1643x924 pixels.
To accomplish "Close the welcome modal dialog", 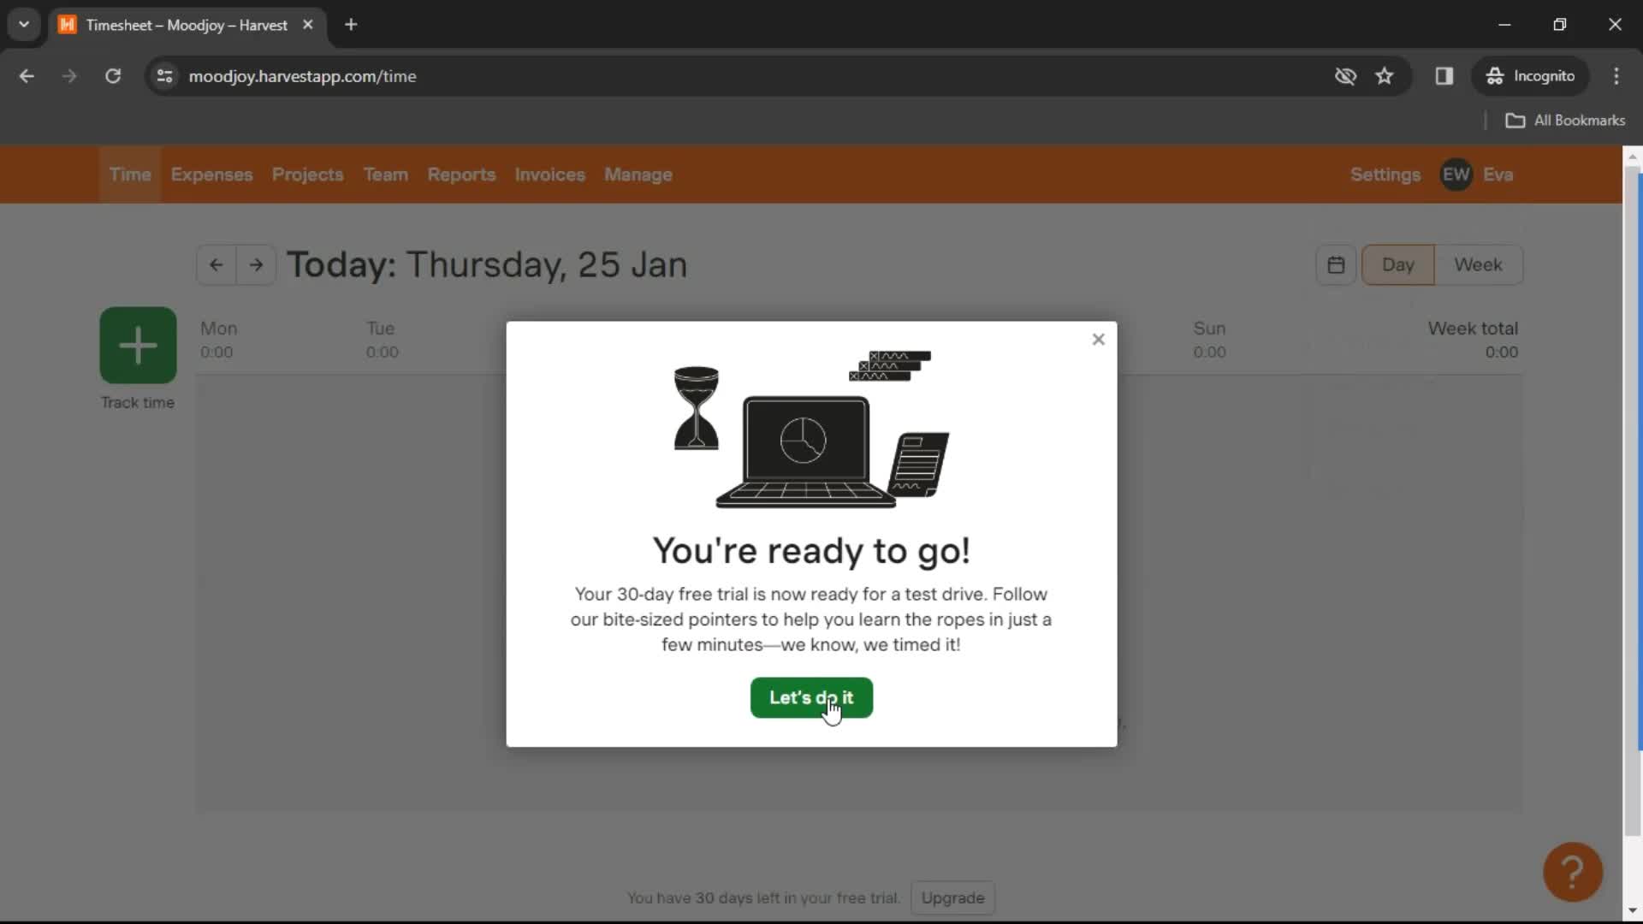I will coord(1097,339).
